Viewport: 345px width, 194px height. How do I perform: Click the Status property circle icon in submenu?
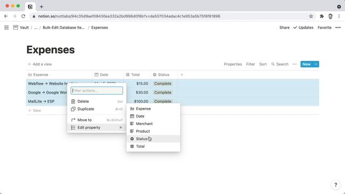click(132, 139)
